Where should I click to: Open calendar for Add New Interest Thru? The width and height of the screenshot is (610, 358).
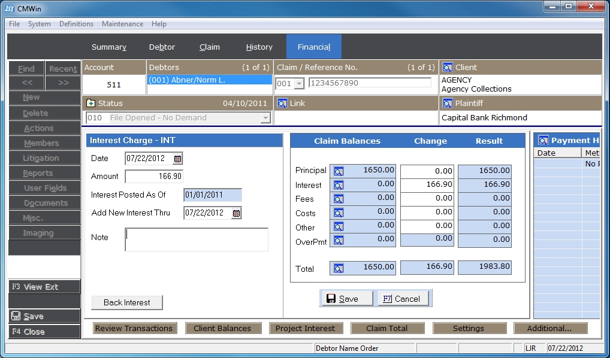[236, 213]
